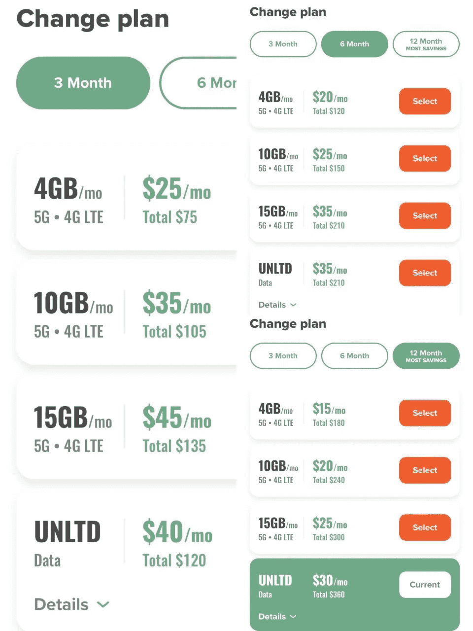Expand Details chevron under the $40/mo unlimited plan

tap(72, 604)
